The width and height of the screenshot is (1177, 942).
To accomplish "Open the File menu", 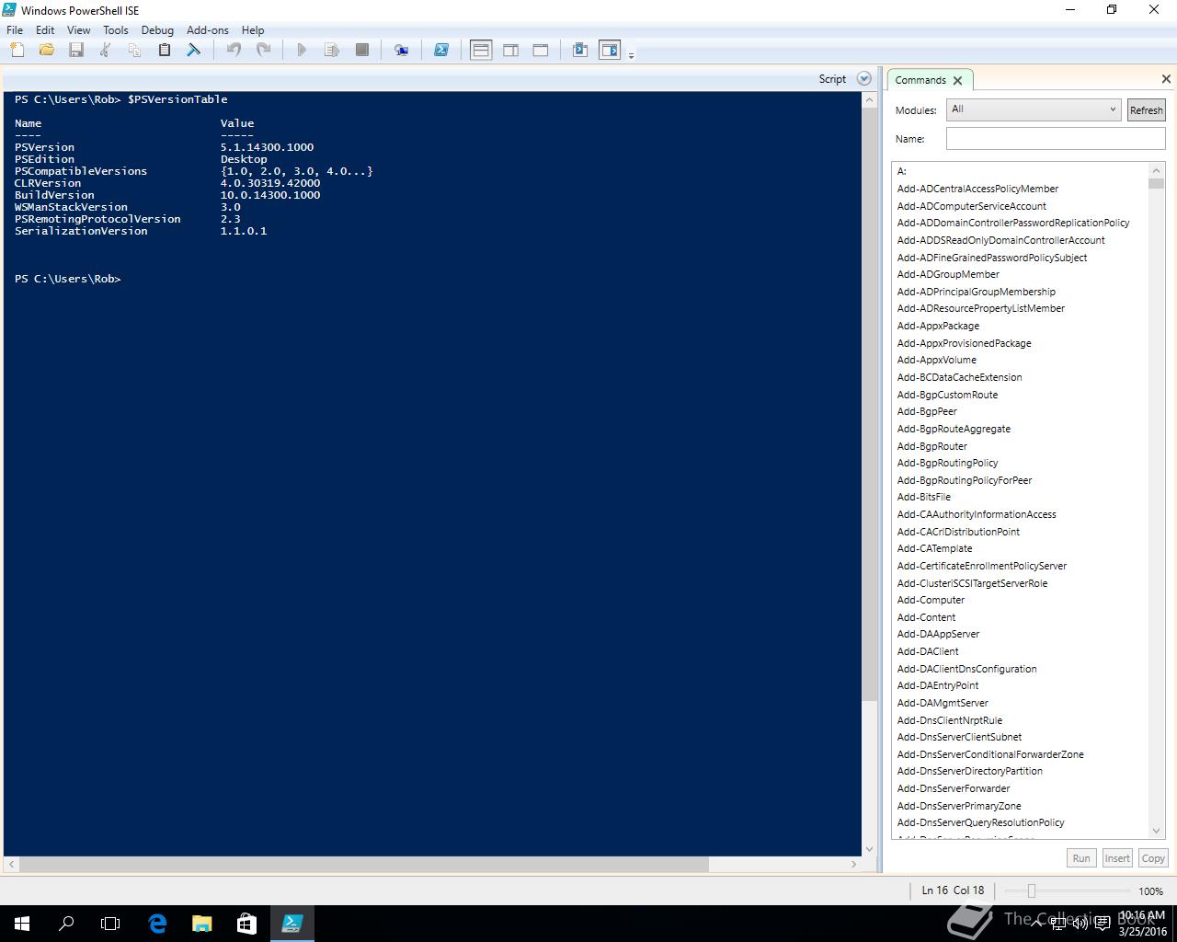I will point(15,29).
